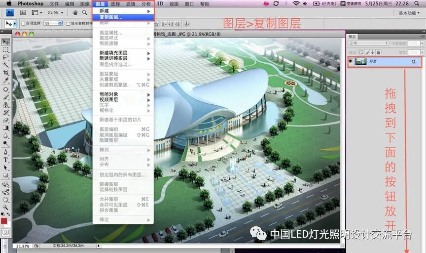This screenshot has width=426, height=253.
Task: Toggle the 自动选择 checkbox
Action: click(x=23, y=24)
